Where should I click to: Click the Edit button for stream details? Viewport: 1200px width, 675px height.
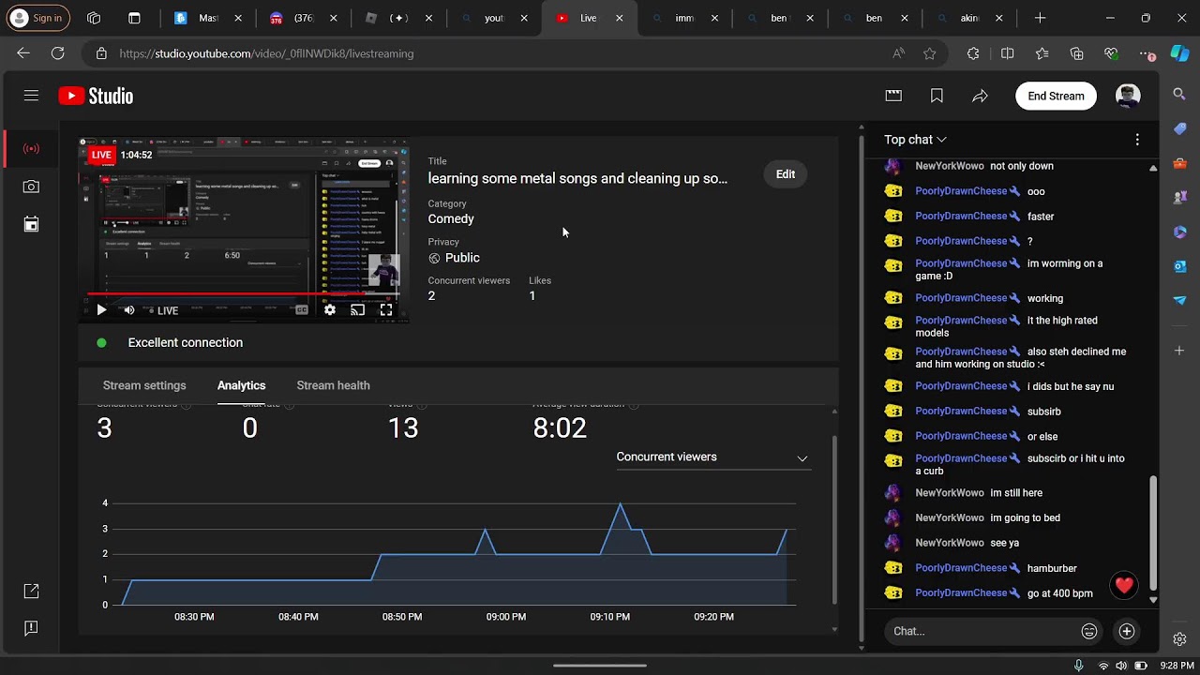pos(786,174)
